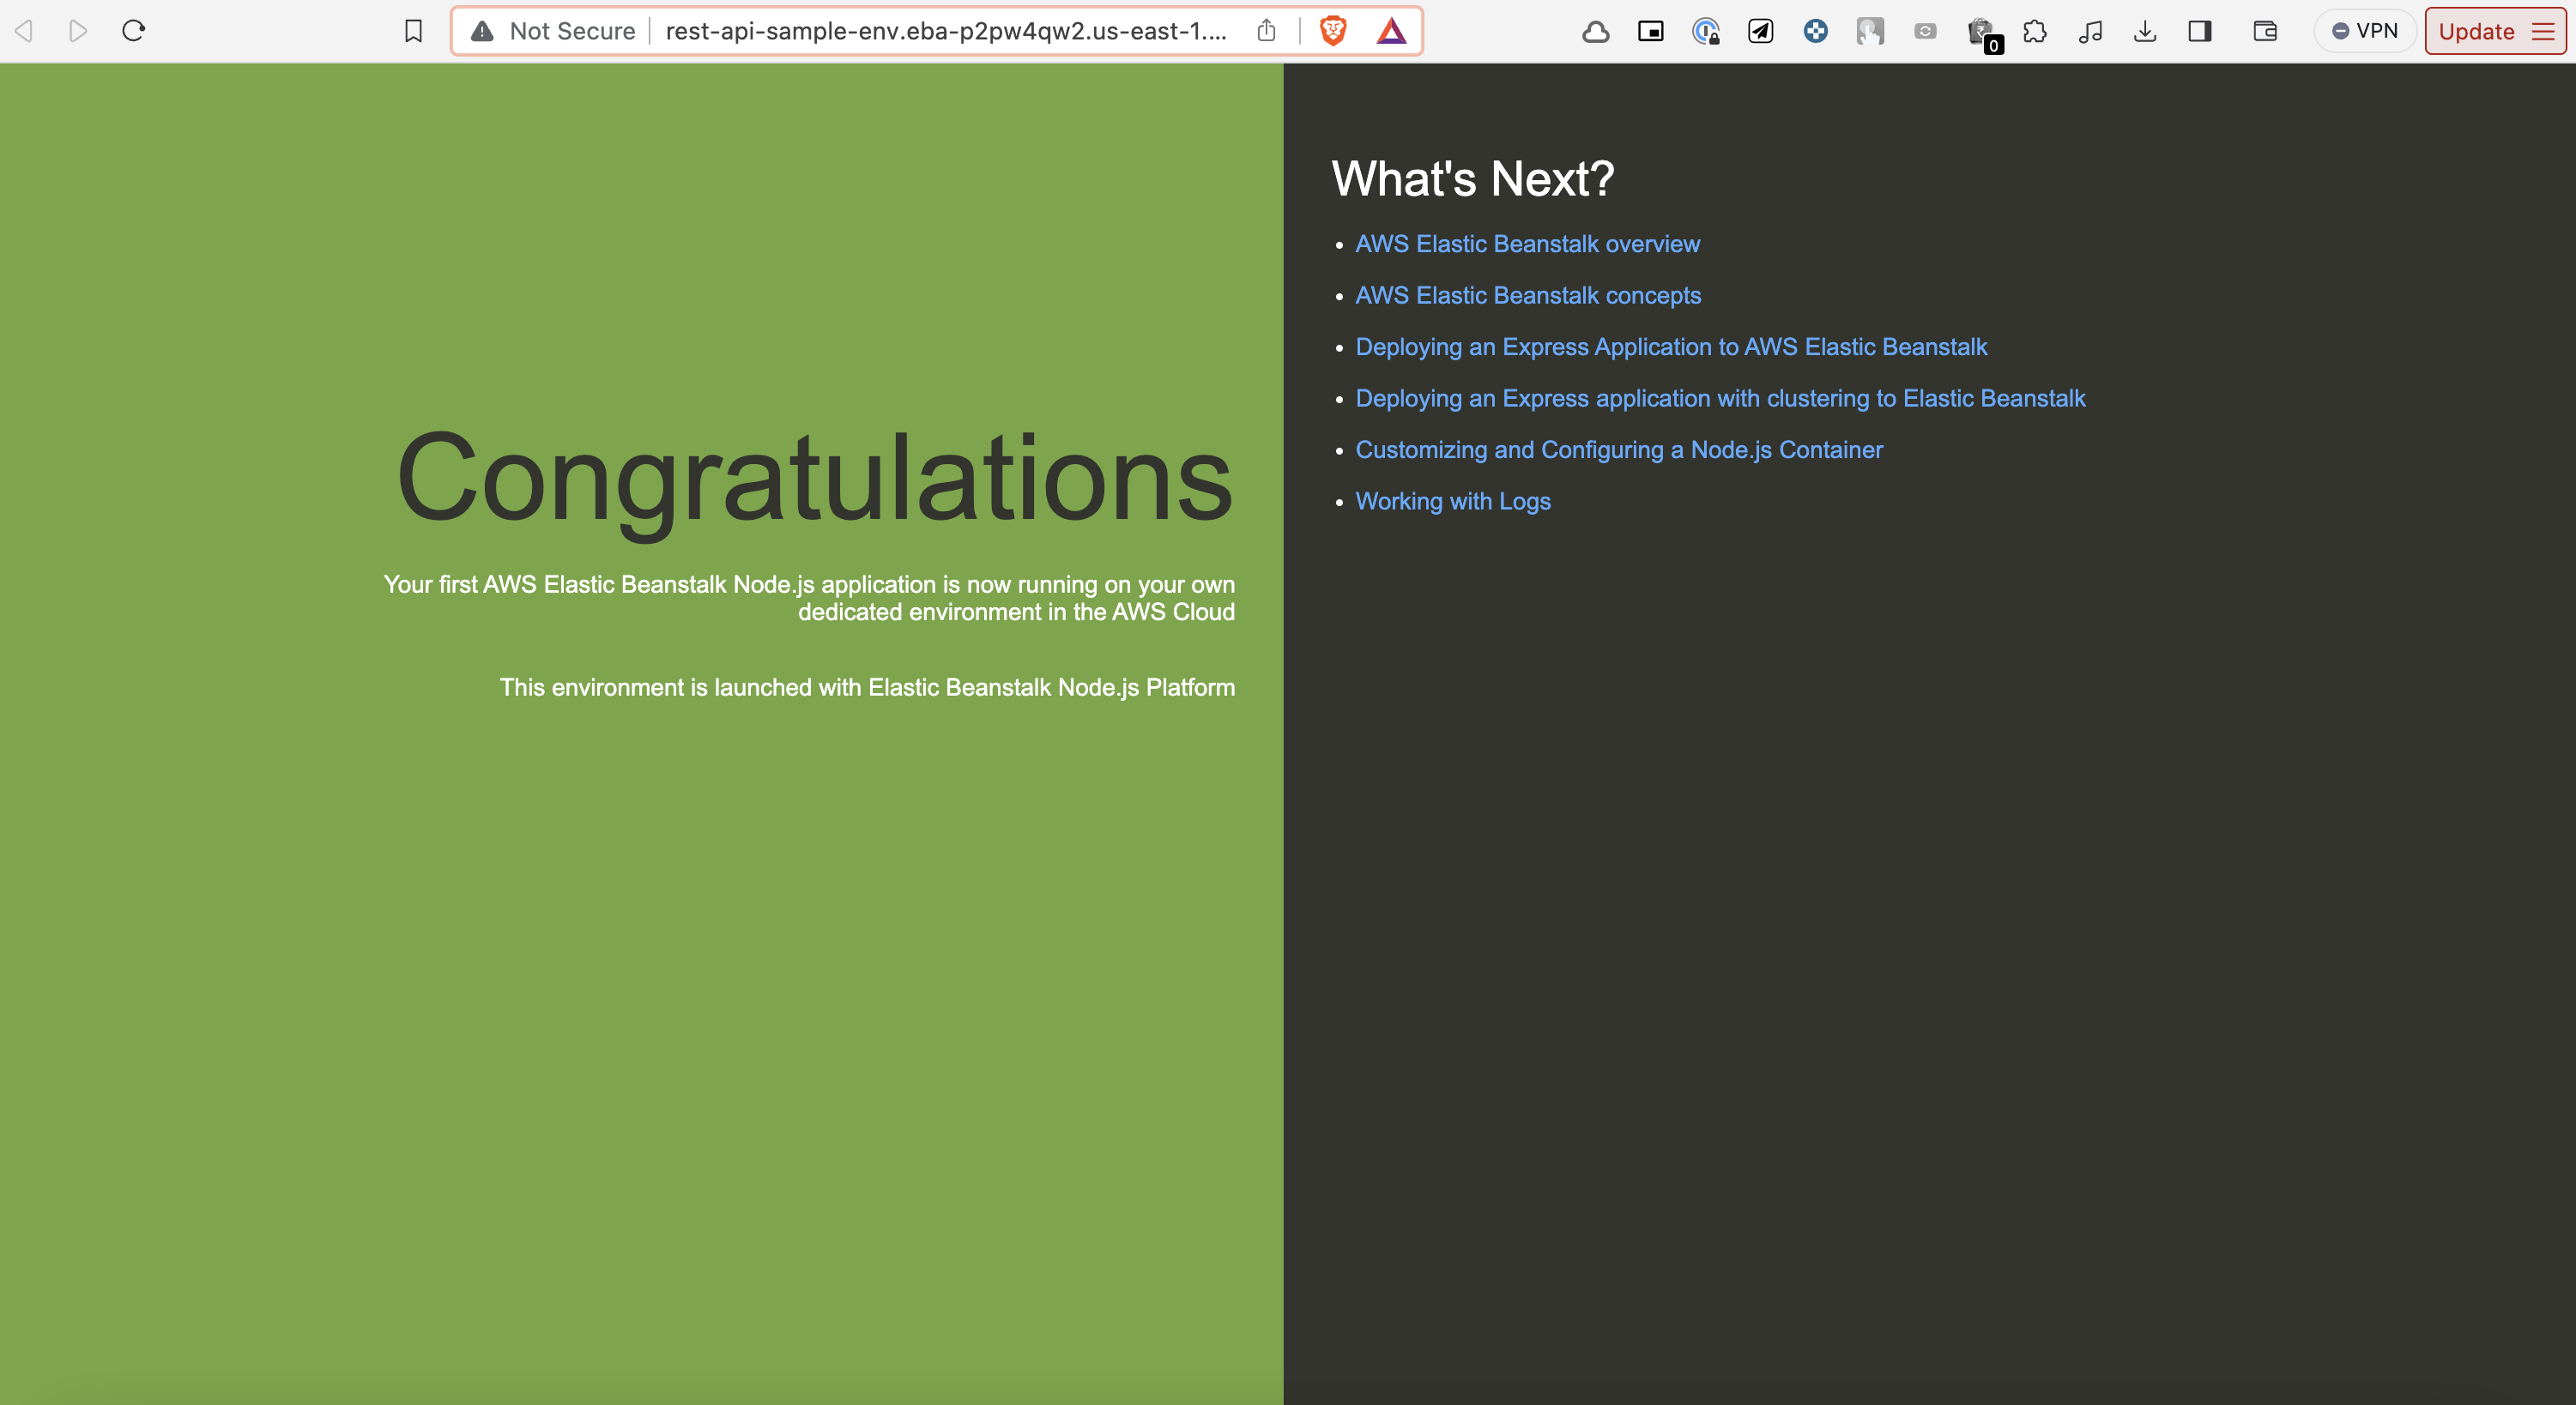2576x1405 pixels.
Task: Click the bookmark this page icon
Action: 413,31
